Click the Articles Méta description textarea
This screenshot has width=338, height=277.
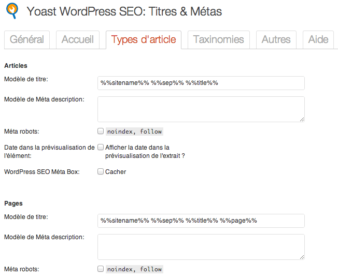coord(201,109)
